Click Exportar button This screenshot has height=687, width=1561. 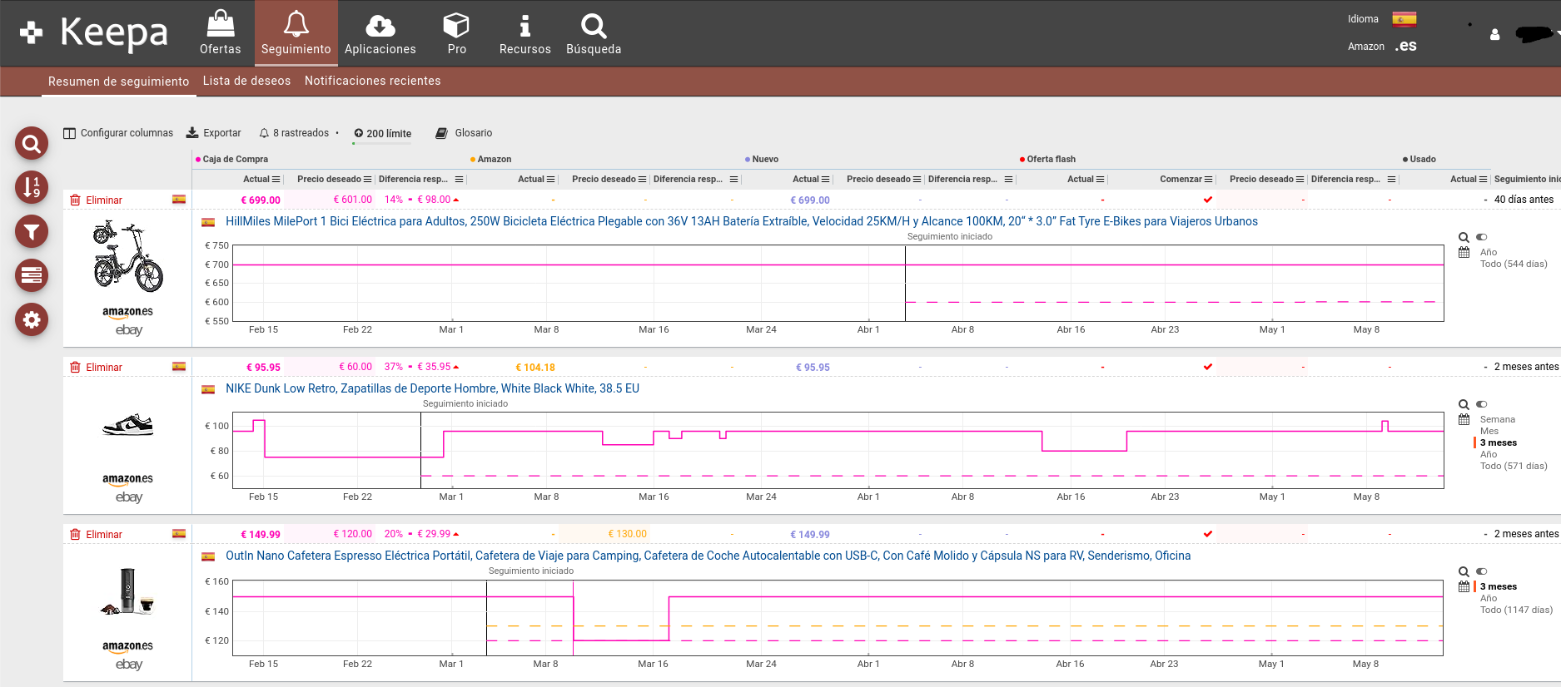[213, 133]
